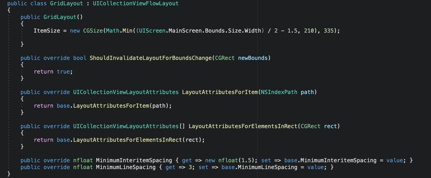This screenshot has width=431, height=178.
Task: Select UICollectionViewFlowLayout base class name
Action: pos(136,3)
